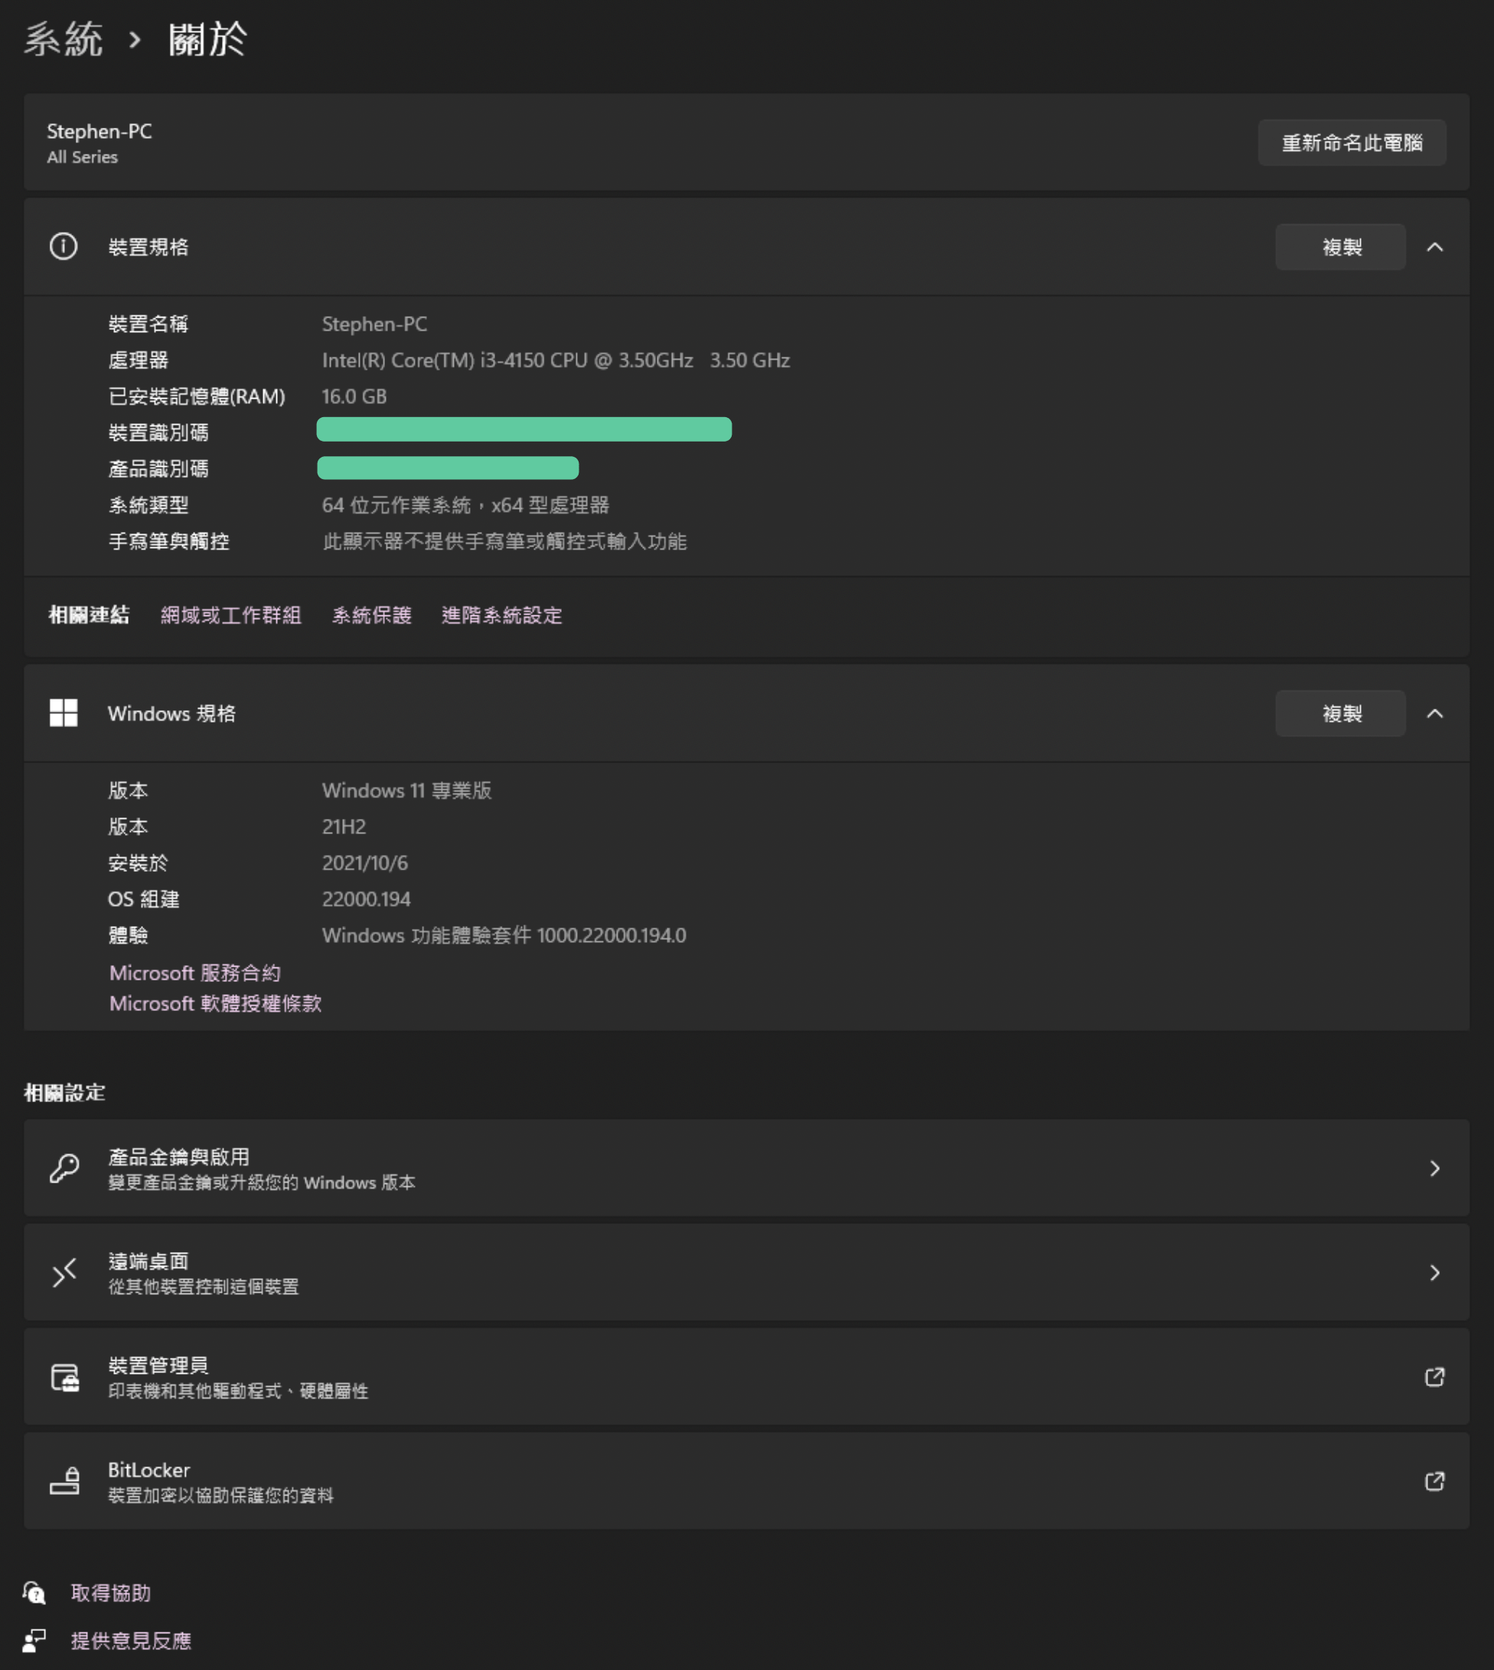Click the 關於 breadcrumb title

(x=207, y=38)
